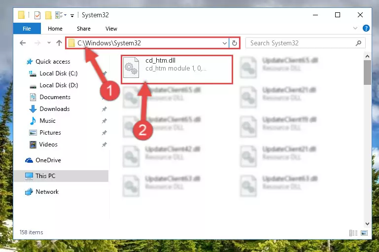Open Customize Quick Access Toolbar dropdown
The width and height of the screenshot is (379, 252).
(x=72, y=15)
